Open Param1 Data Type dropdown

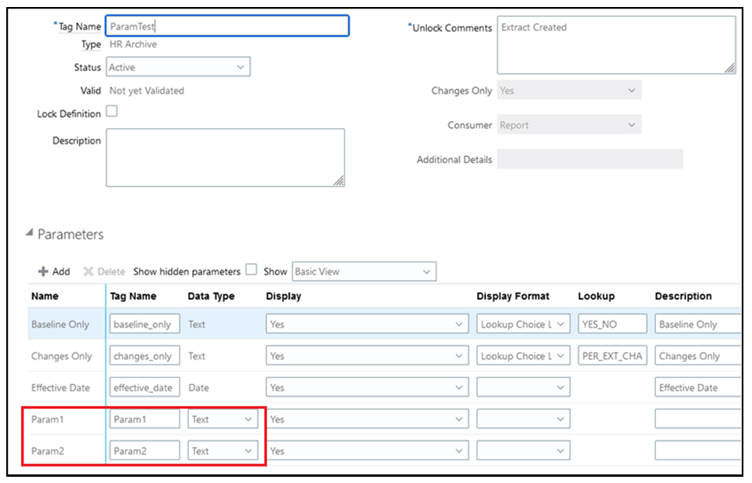[223, 419]
